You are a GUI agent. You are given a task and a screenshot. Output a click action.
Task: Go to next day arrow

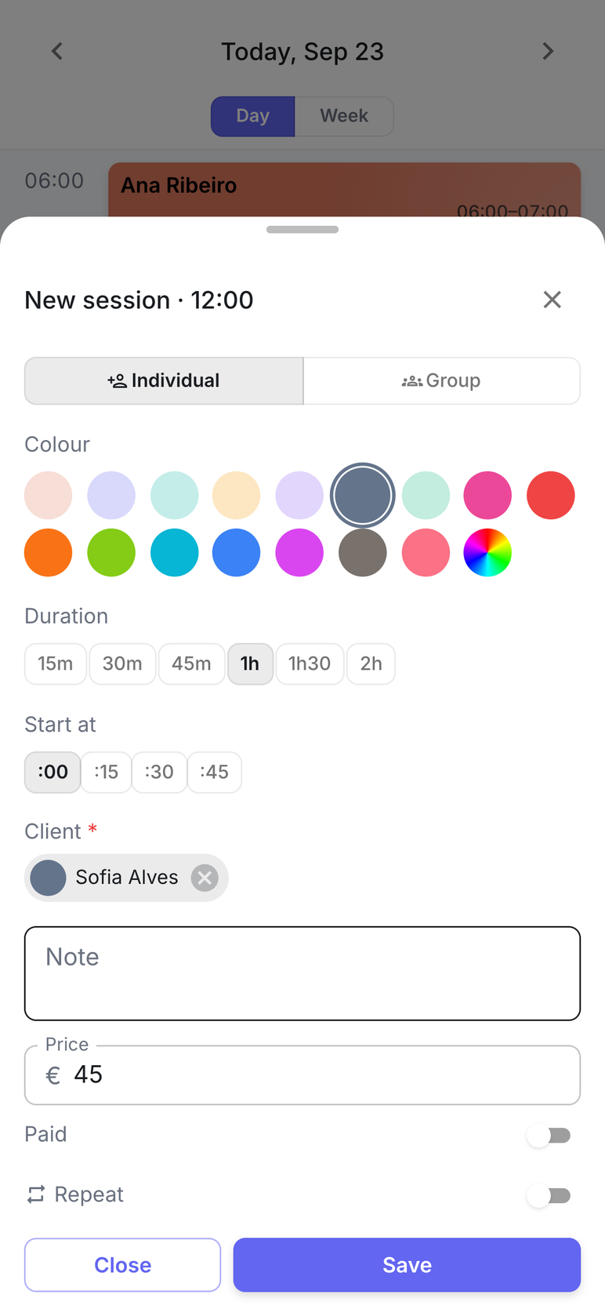pos(548,52)
